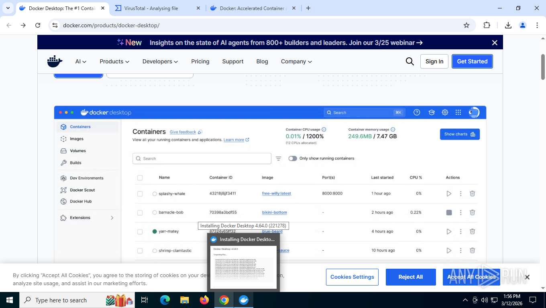Expand the Products navigation dropdown
The width and height of the screenshot is (546, 308).
click(x=114, y=61)
